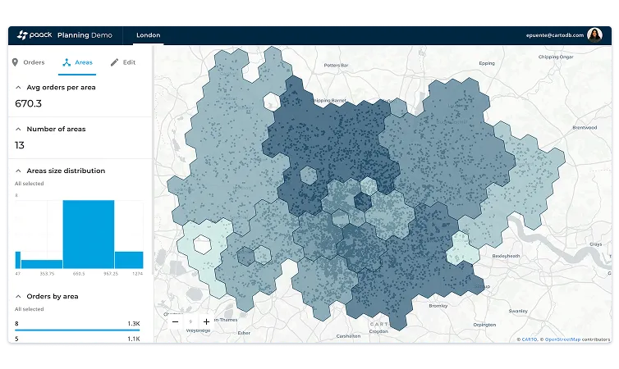Zoom out with the minus button
The height and width of the screenshot is (369, 619).
(x=174, y=321)
